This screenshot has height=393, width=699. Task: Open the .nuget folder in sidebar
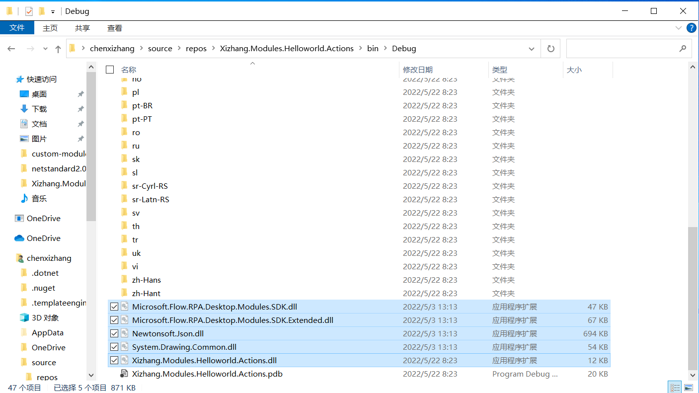tap(44, 288)
